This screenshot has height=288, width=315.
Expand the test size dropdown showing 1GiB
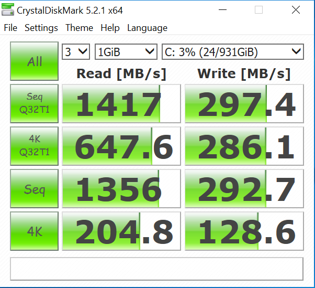point(126,52)
